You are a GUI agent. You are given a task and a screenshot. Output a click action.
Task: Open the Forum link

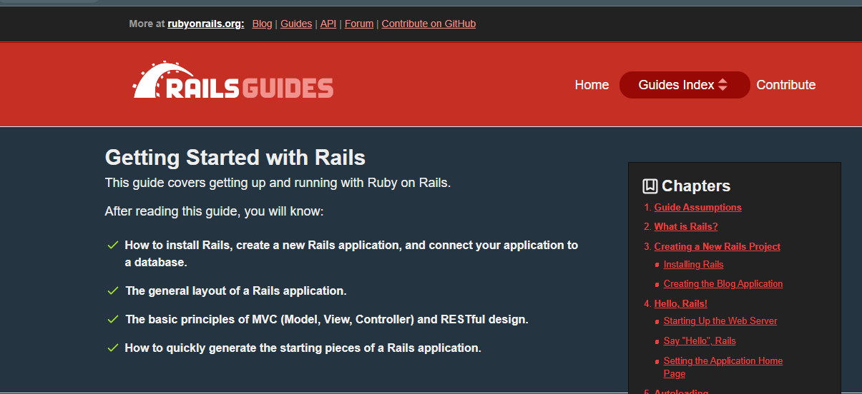point(359,24)
